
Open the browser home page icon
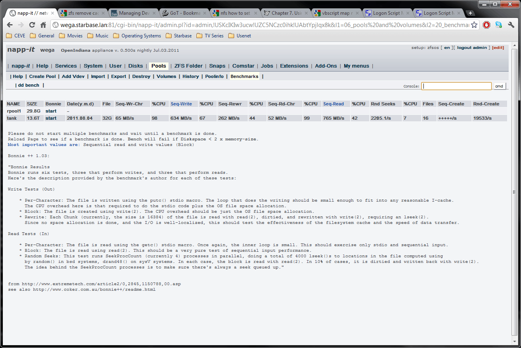(43, 25)
